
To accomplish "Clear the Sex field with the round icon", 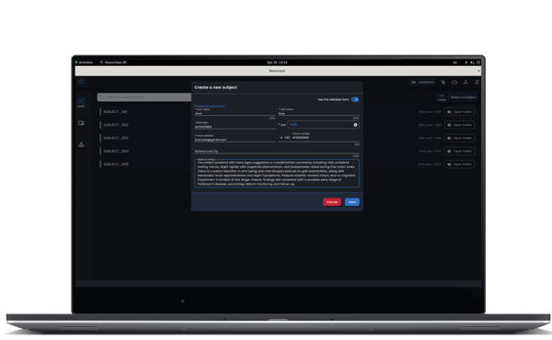I will click(355, 125).
